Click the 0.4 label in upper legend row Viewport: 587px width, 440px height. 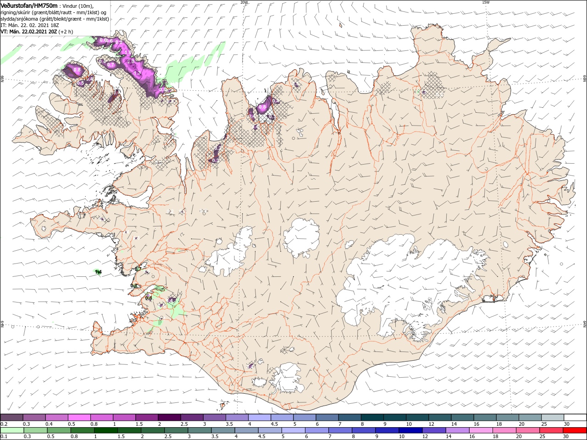[x=49, y=424]
